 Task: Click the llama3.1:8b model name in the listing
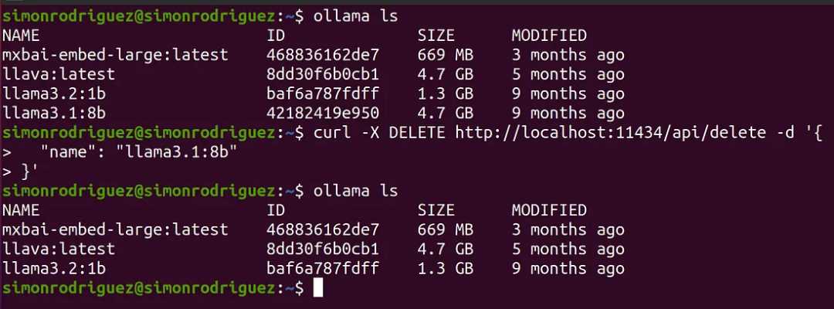click(x=54, y=114)
